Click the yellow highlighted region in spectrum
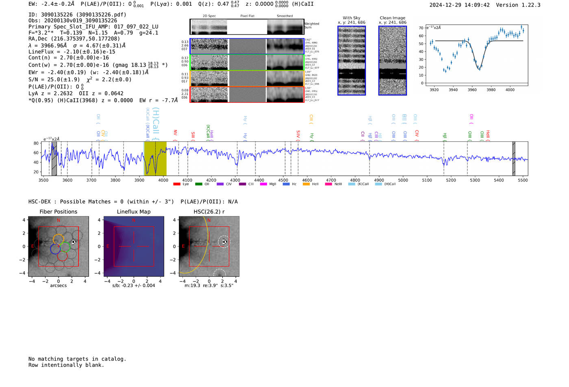Viewport: 569px width, 387px height. point(155,158)
